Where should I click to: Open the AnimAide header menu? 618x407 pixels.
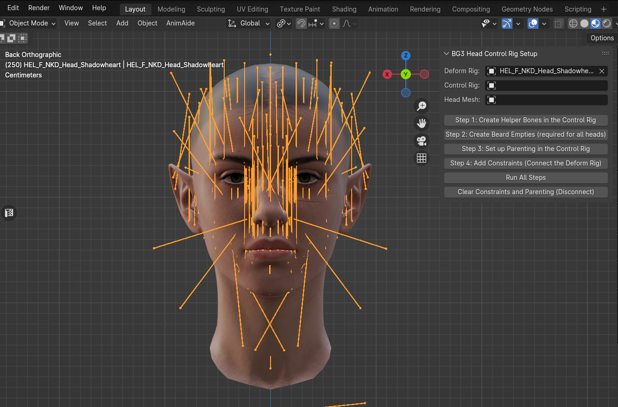pyautogui.click(x=181, y=23)
